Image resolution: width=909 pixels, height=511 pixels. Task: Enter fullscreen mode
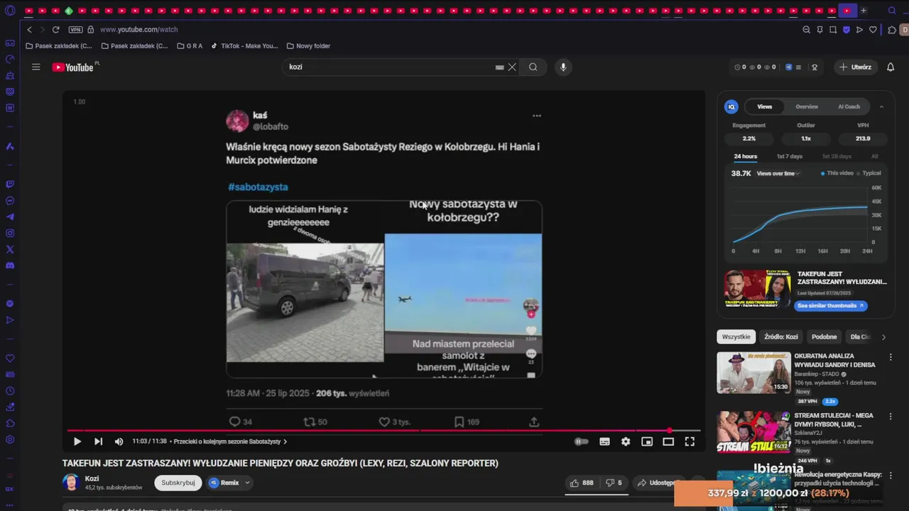pos(690,441)
